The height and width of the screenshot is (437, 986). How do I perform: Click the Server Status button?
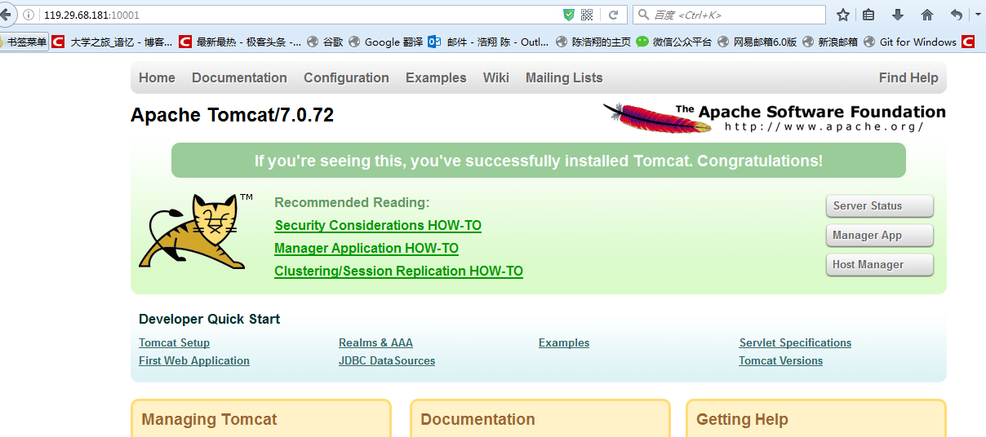pos(879,206)
